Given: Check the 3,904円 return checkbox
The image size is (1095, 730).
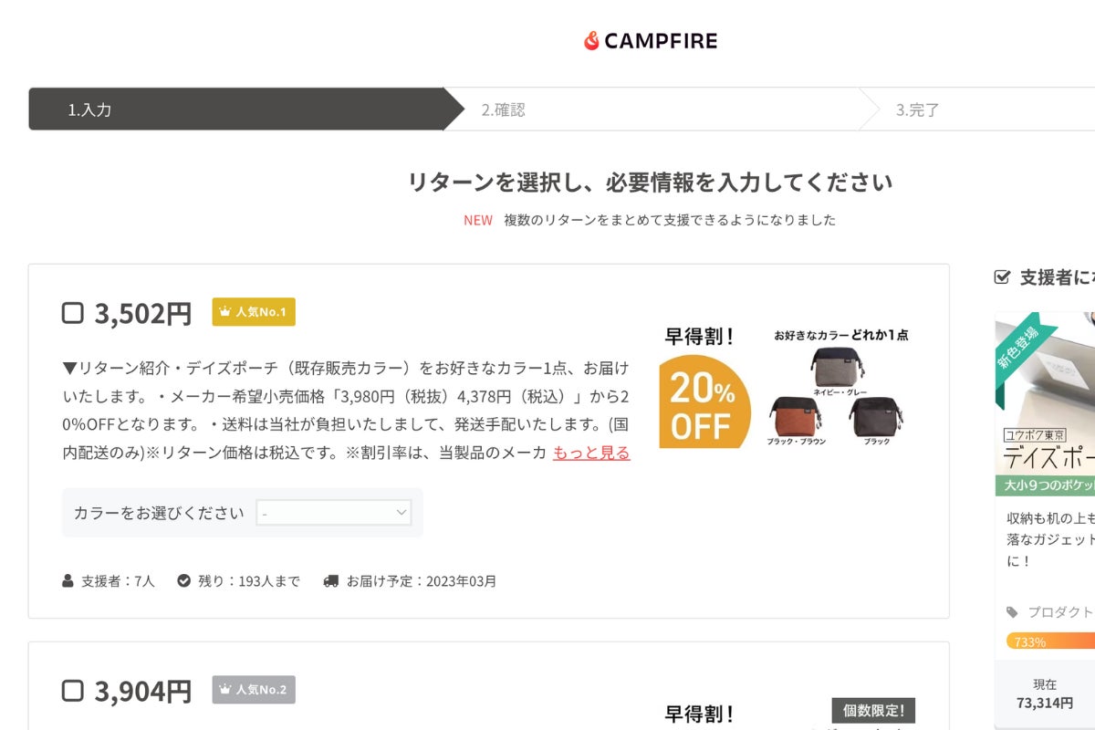Looking at the screenshot, I should click(72, 691).
